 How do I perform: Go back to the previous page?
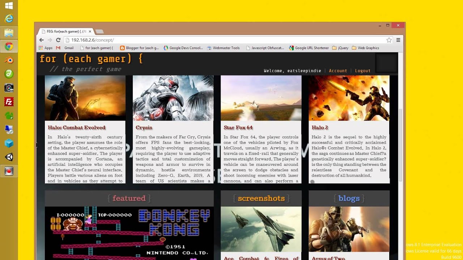pyautogui.click(x=42, y=40)
